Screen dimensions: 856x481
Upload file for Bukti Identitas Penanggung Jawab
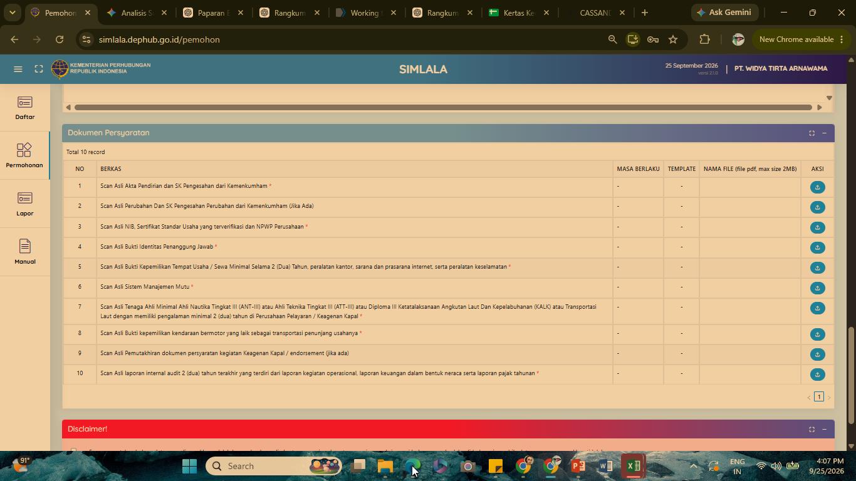(x=817, y=247)
